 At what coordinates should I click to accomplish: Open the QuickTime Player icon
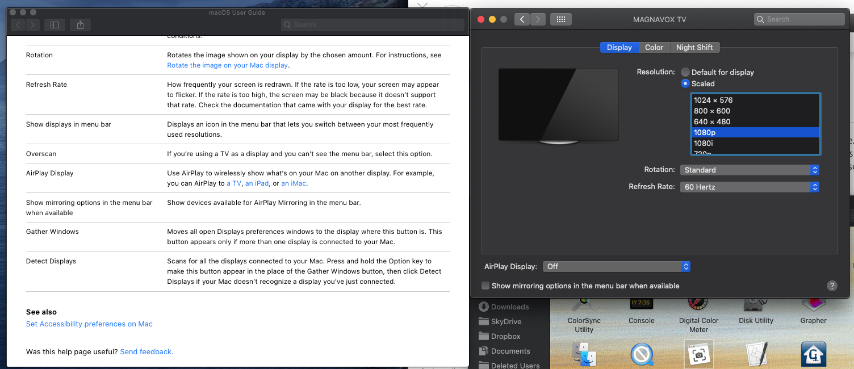(641, 354)
